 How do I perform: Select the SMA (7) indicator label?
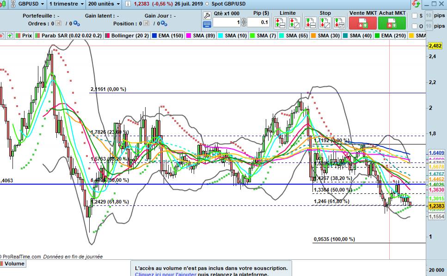pyautogui.click(x=266, y=36)
